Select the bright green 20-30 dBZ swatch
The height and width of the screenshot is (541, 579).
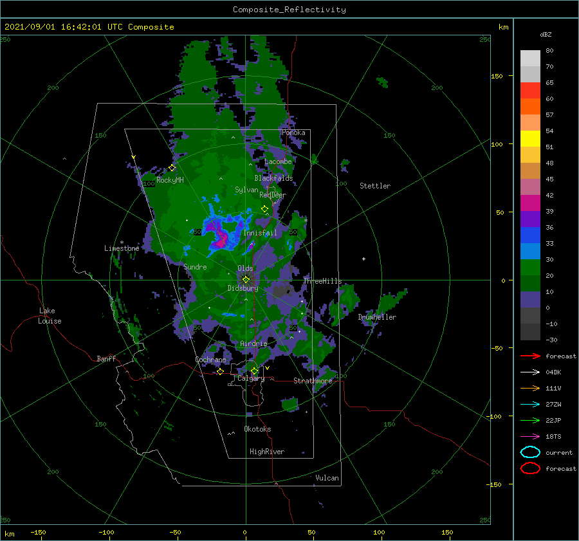pos(530,268)
